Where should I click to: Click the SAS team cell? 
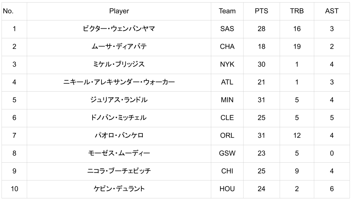click(227, 29)
